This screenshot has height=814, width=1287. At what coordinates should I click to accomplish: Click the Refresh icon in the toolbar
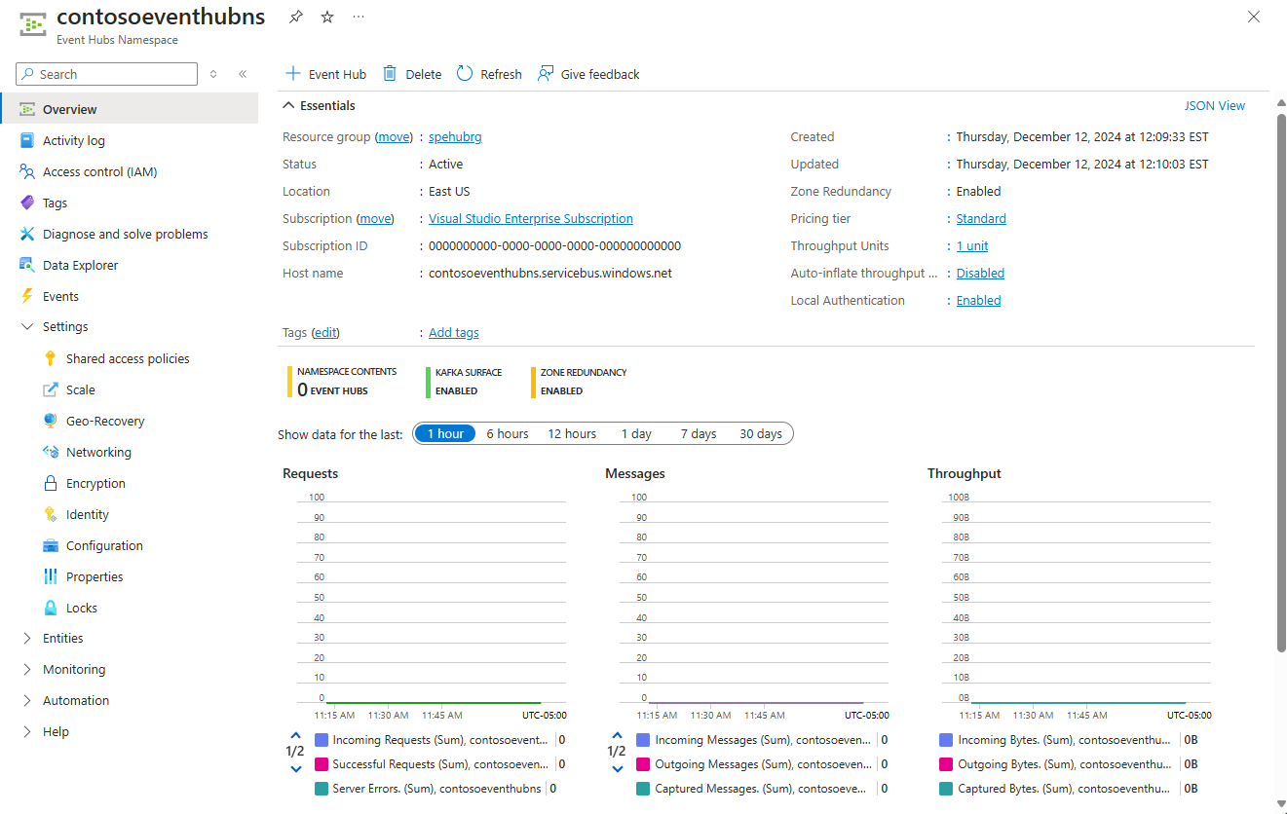point(465,74)
